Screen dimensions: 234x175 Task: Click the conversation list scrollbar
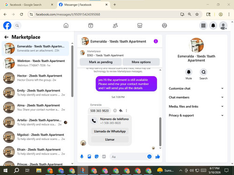[72, 71]
